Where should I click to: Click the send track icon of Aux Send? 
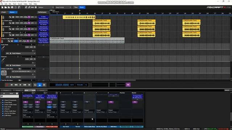click(3, 48)
